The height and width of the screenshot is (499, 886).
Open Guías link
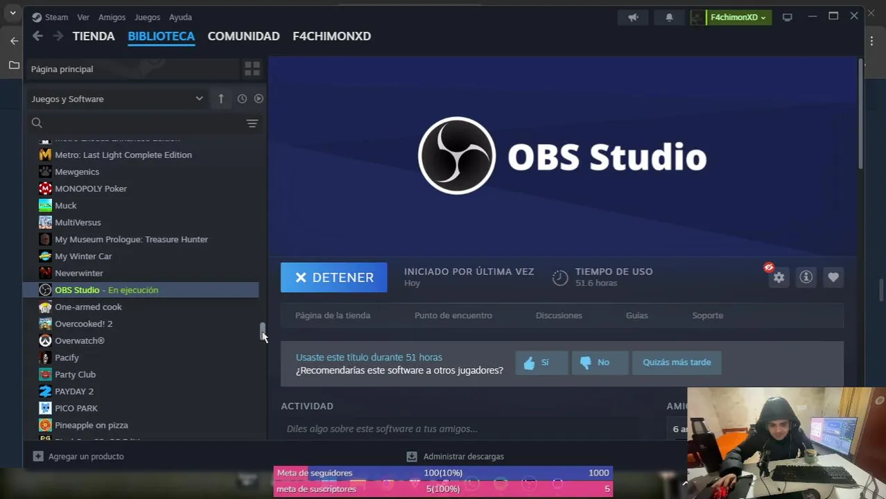coord(637,315)
